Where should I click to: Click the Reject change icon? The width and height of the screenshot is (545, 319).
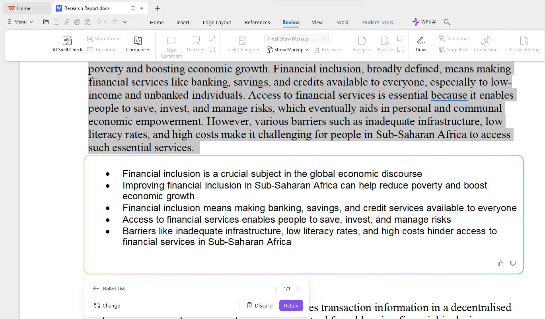384,41
